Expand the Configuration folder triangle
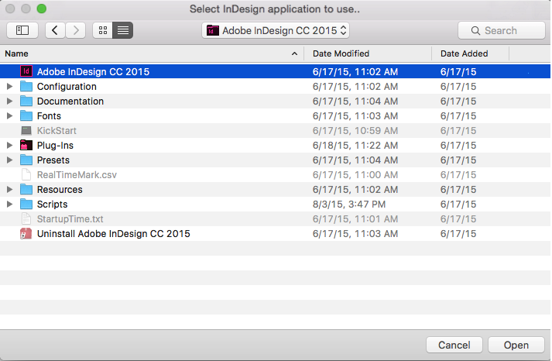Image resolution: width=552 pixels, height=361 pixels. tap(9, 86)
